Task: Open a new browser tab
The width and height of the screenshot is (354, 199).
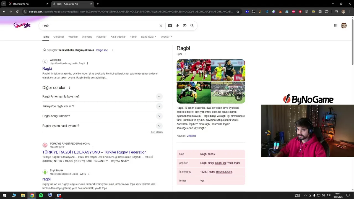Action: (x=98, y=4)
